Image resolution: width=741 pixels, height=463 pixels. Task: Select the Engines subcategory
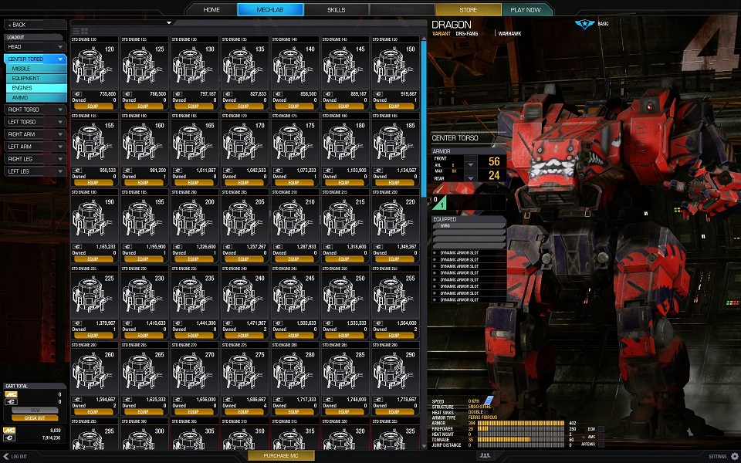[x=36, y=88]
